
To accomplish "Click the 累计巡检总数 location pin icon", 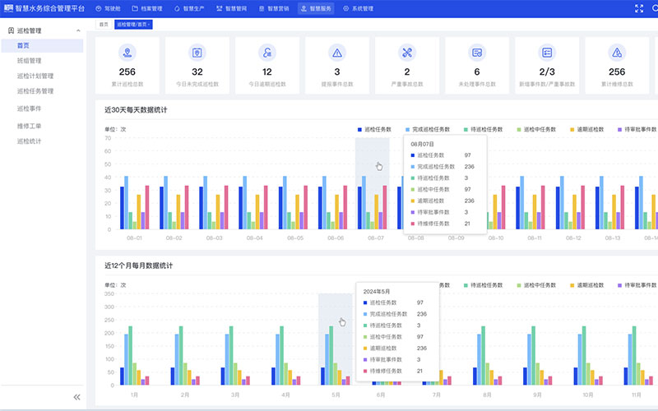I will [127, 53].
